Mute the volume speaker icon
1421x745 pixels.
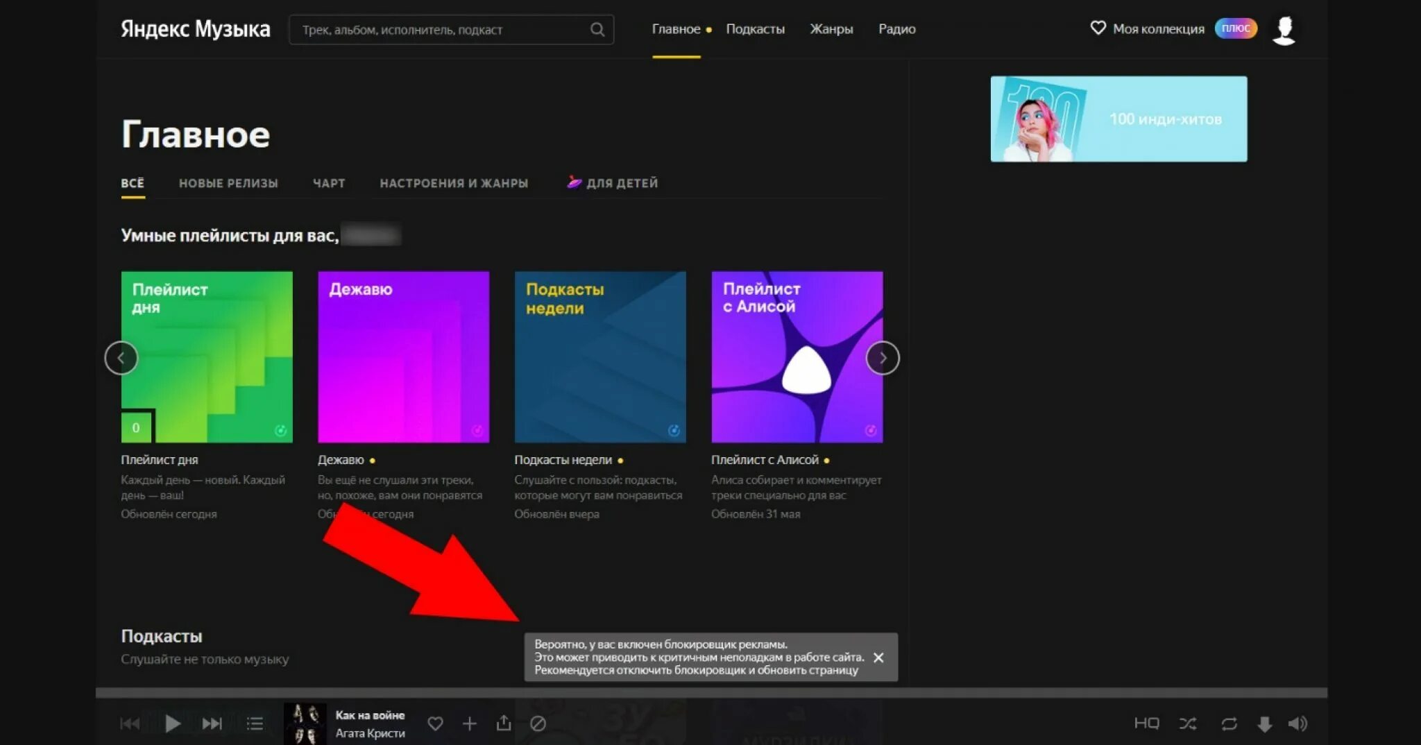coord(1297,723)
